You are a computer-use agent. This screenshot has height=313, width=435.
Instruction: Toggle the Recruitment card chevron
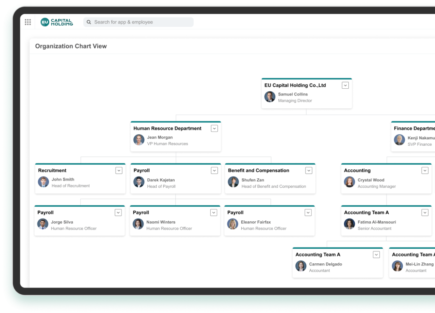tap(119, 170)
